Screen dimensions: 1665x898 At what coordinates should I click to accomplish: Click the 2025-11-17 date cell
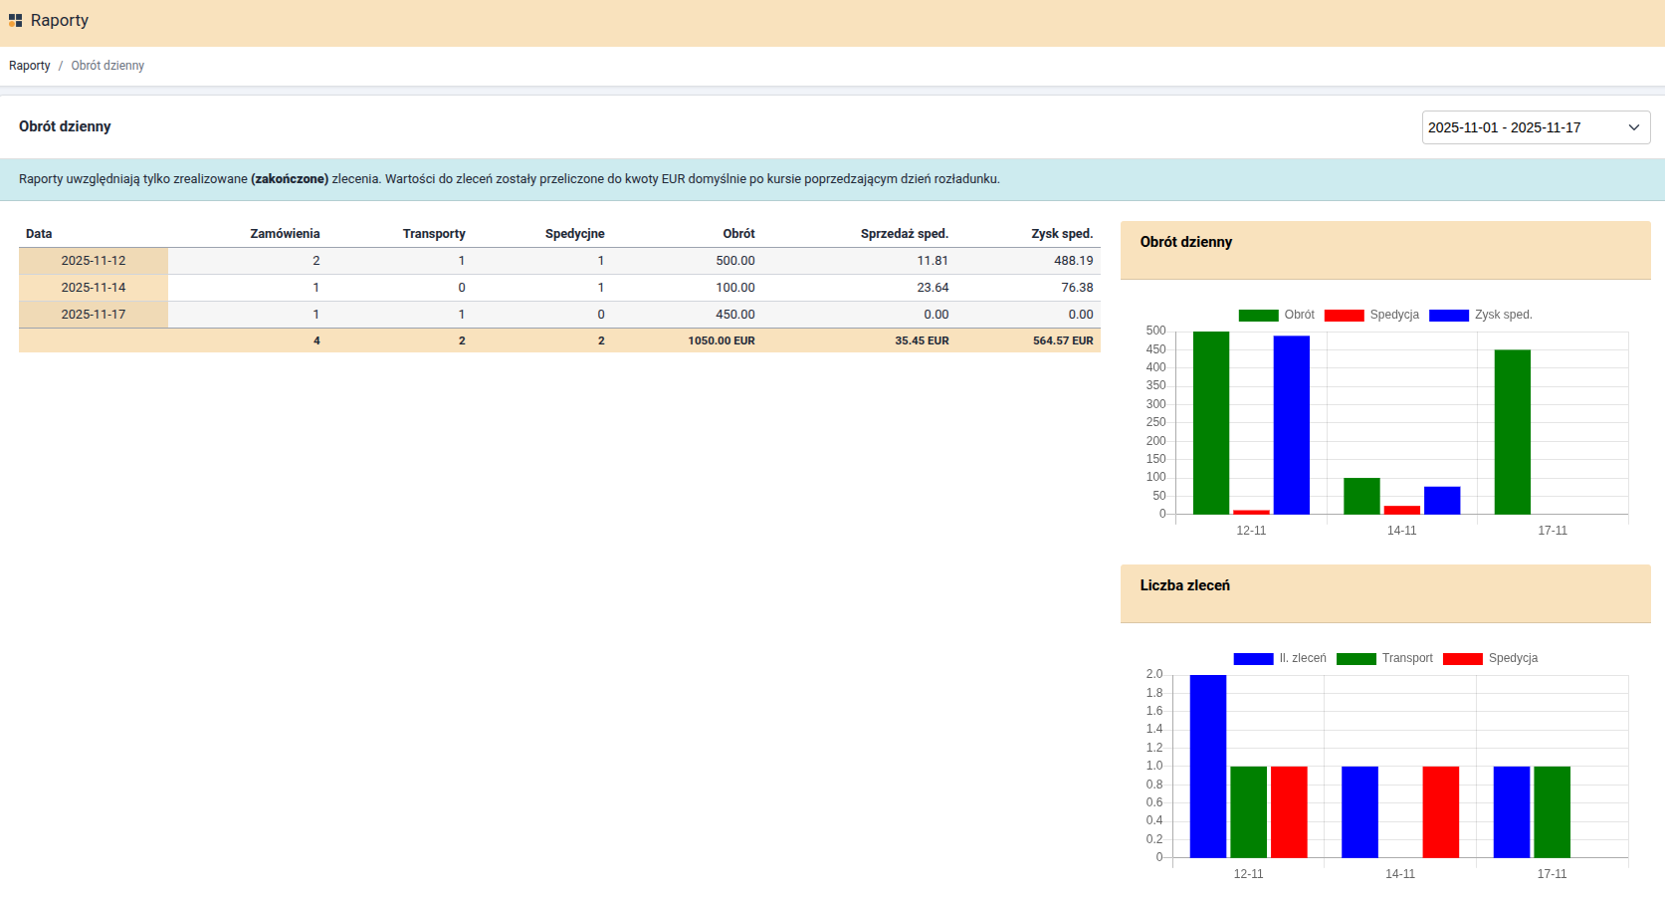(x=94, y=315)
